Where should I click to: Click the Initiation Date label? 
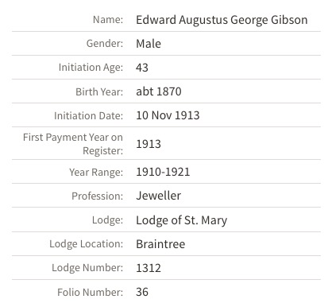click(88, 116)
